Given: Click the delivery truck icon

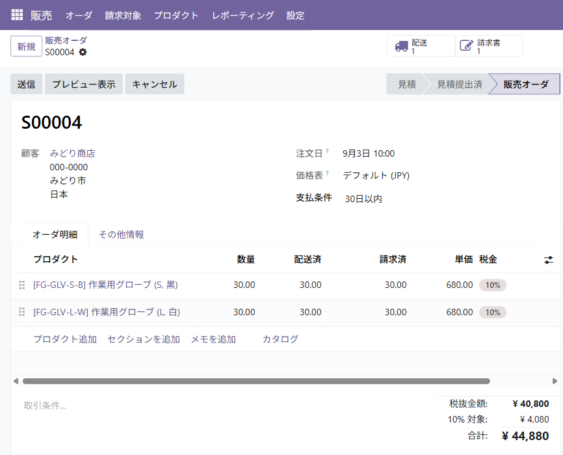Looking at the screenshot, I should point(401,46).
